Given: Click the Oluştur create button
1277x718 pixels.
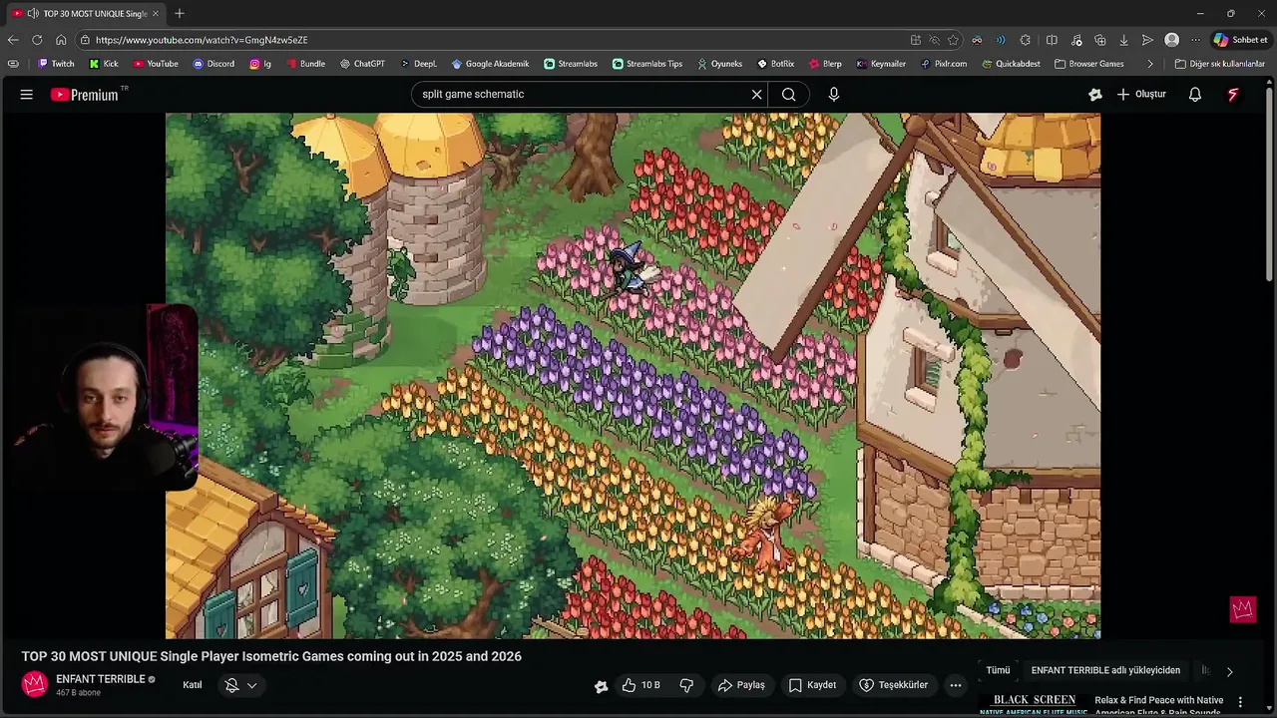Looking at the screenshot, I should [1141, 95].
